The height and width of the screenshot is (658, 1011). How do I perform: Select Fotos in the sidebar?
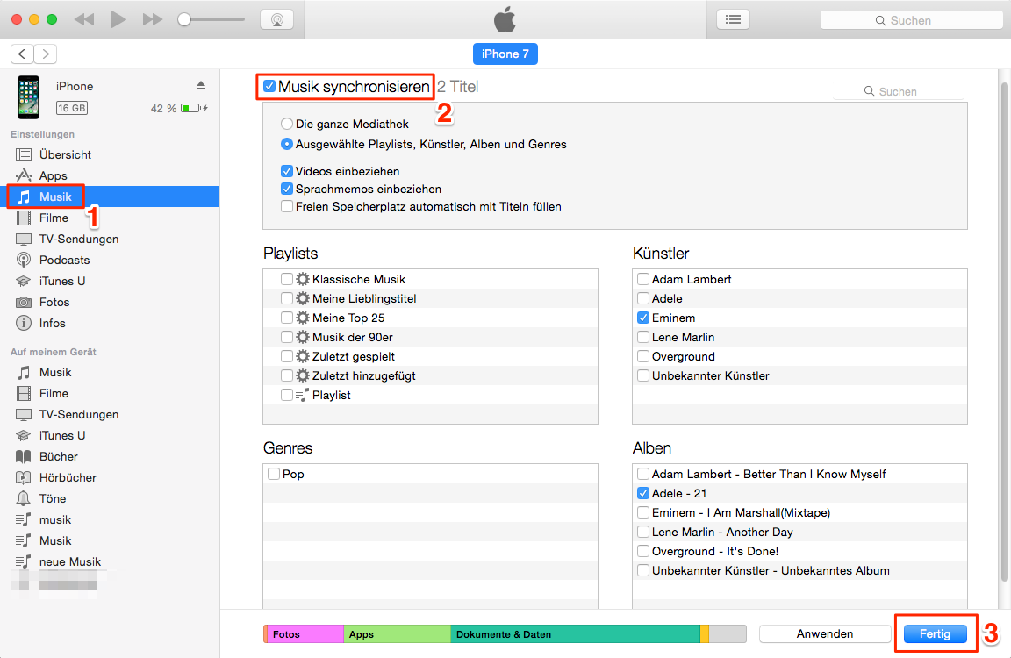click(54, 302)
